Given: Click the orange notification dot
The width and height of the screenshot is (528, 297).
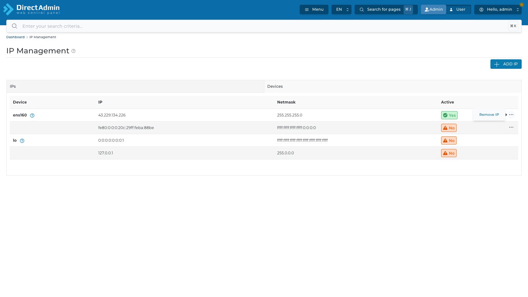Looking at the screenshot, I should coord(521,5).
